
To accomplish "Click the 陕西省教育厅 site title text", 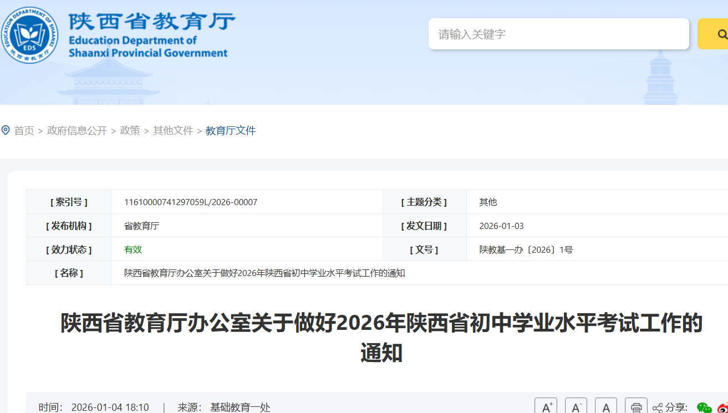I will 152,22.
